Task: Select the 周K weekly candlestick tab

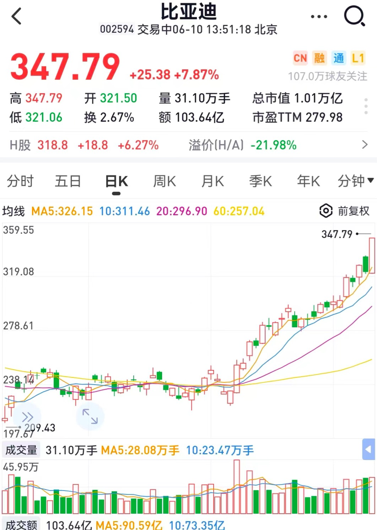Action: point(165,181)
